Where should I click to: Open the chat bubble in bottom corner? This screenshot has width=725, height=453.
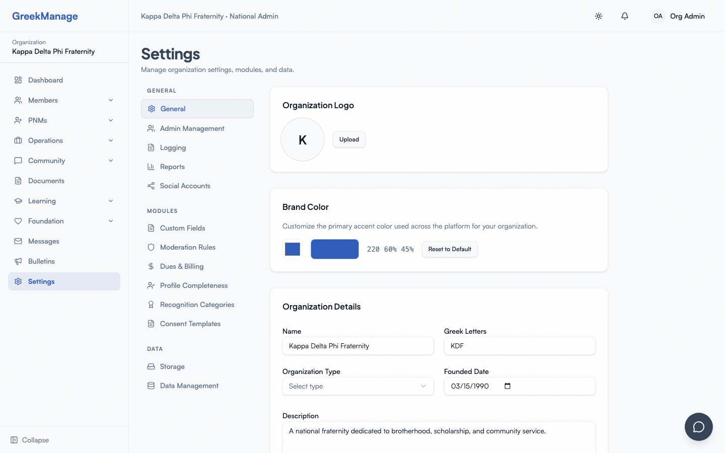pyautogui.click(x=699, y=427)
